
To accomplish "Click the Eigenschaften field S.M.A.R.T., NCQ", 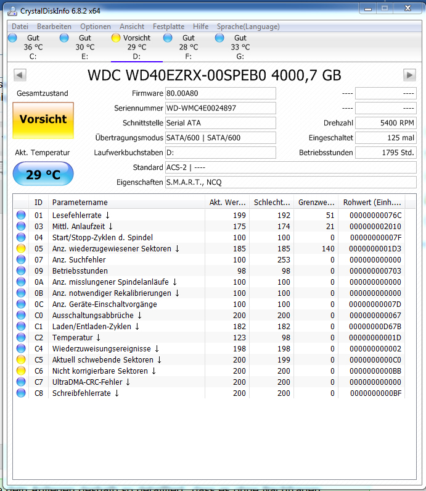I will [290, 182].
